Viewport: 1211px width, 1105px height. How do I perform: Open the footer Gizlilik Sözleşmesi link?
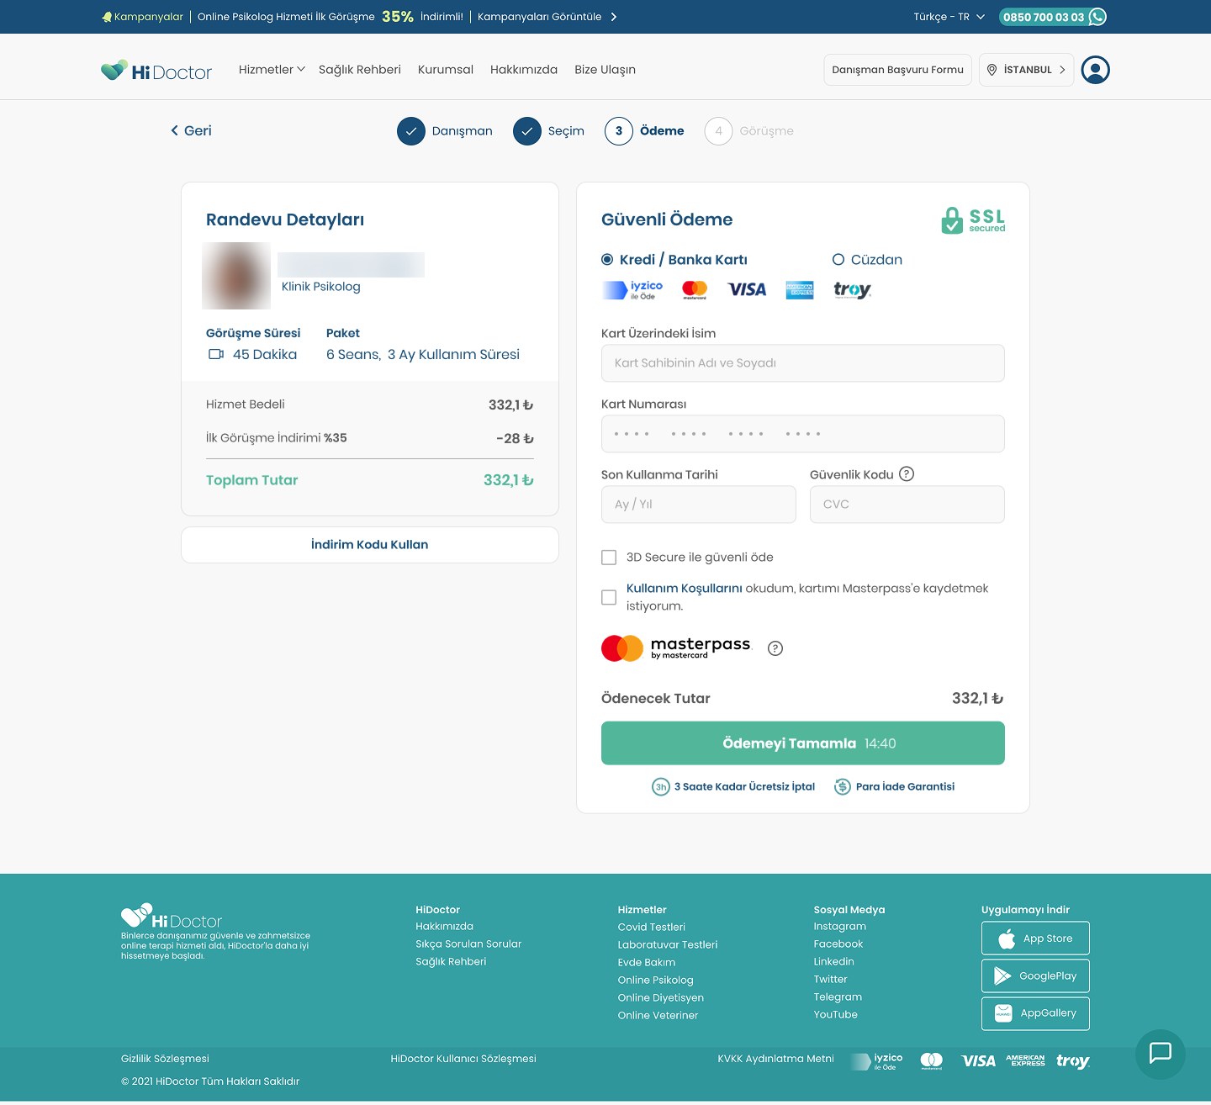(165, 1059)
